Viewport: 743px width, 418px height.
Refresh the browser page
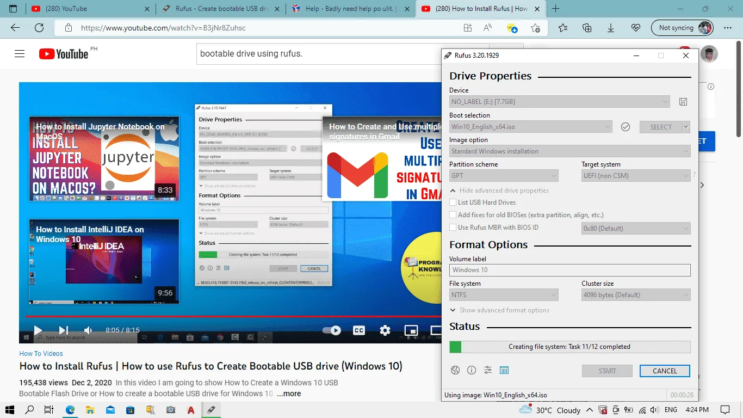pyautogui.click(x=39, y=28)
